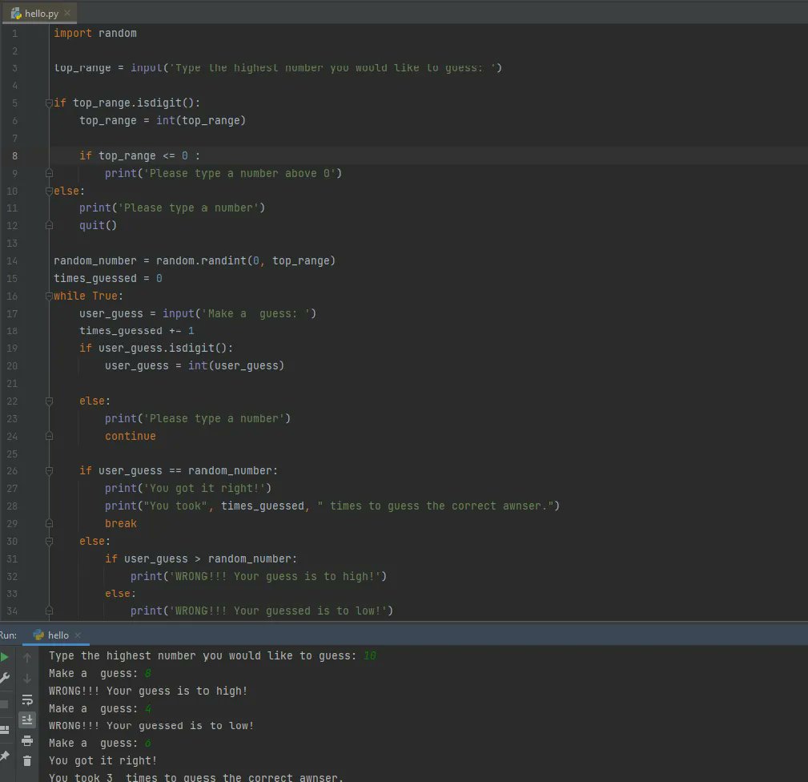Collapse the else block at line 22
The height and width of the screenshot is (782, 808).
point(49,401)
